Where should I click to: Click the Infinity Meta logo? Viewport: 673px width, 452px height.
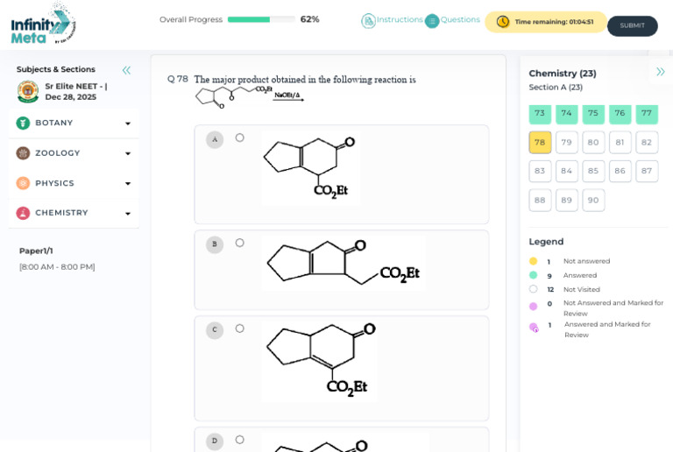point(43,24)
